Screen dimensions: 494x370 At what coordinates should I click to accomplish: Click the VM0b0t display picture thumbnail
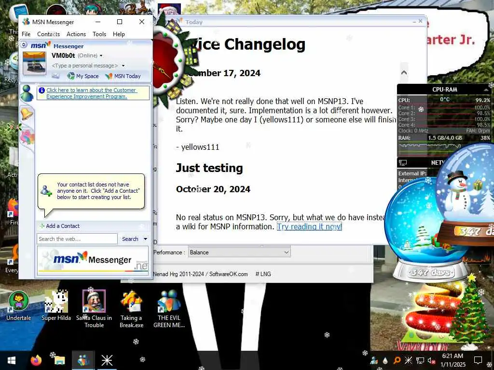coord(34,63)
